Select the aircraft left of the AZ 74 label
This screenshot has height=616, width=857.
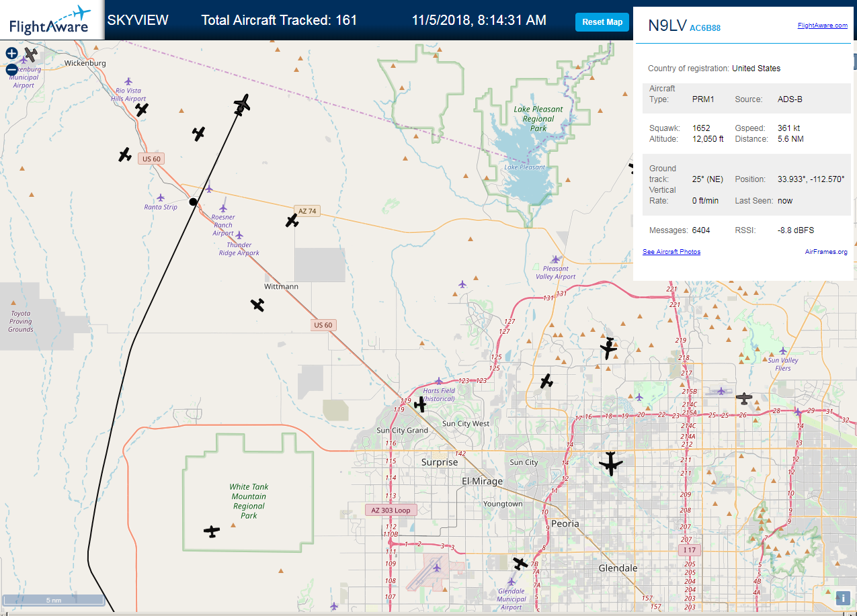292,220
